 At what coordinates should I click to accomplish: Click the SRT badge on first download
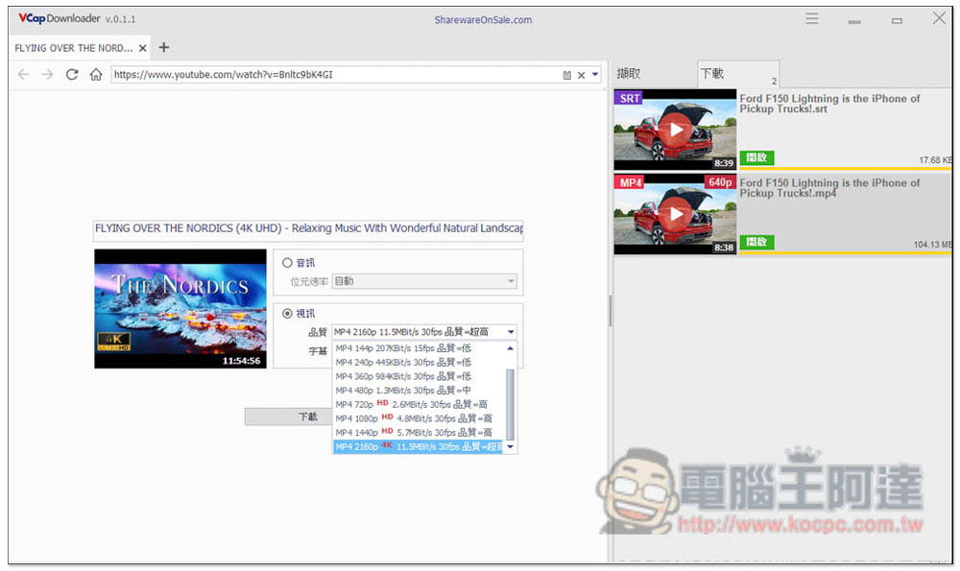click(x=629, y=98)
